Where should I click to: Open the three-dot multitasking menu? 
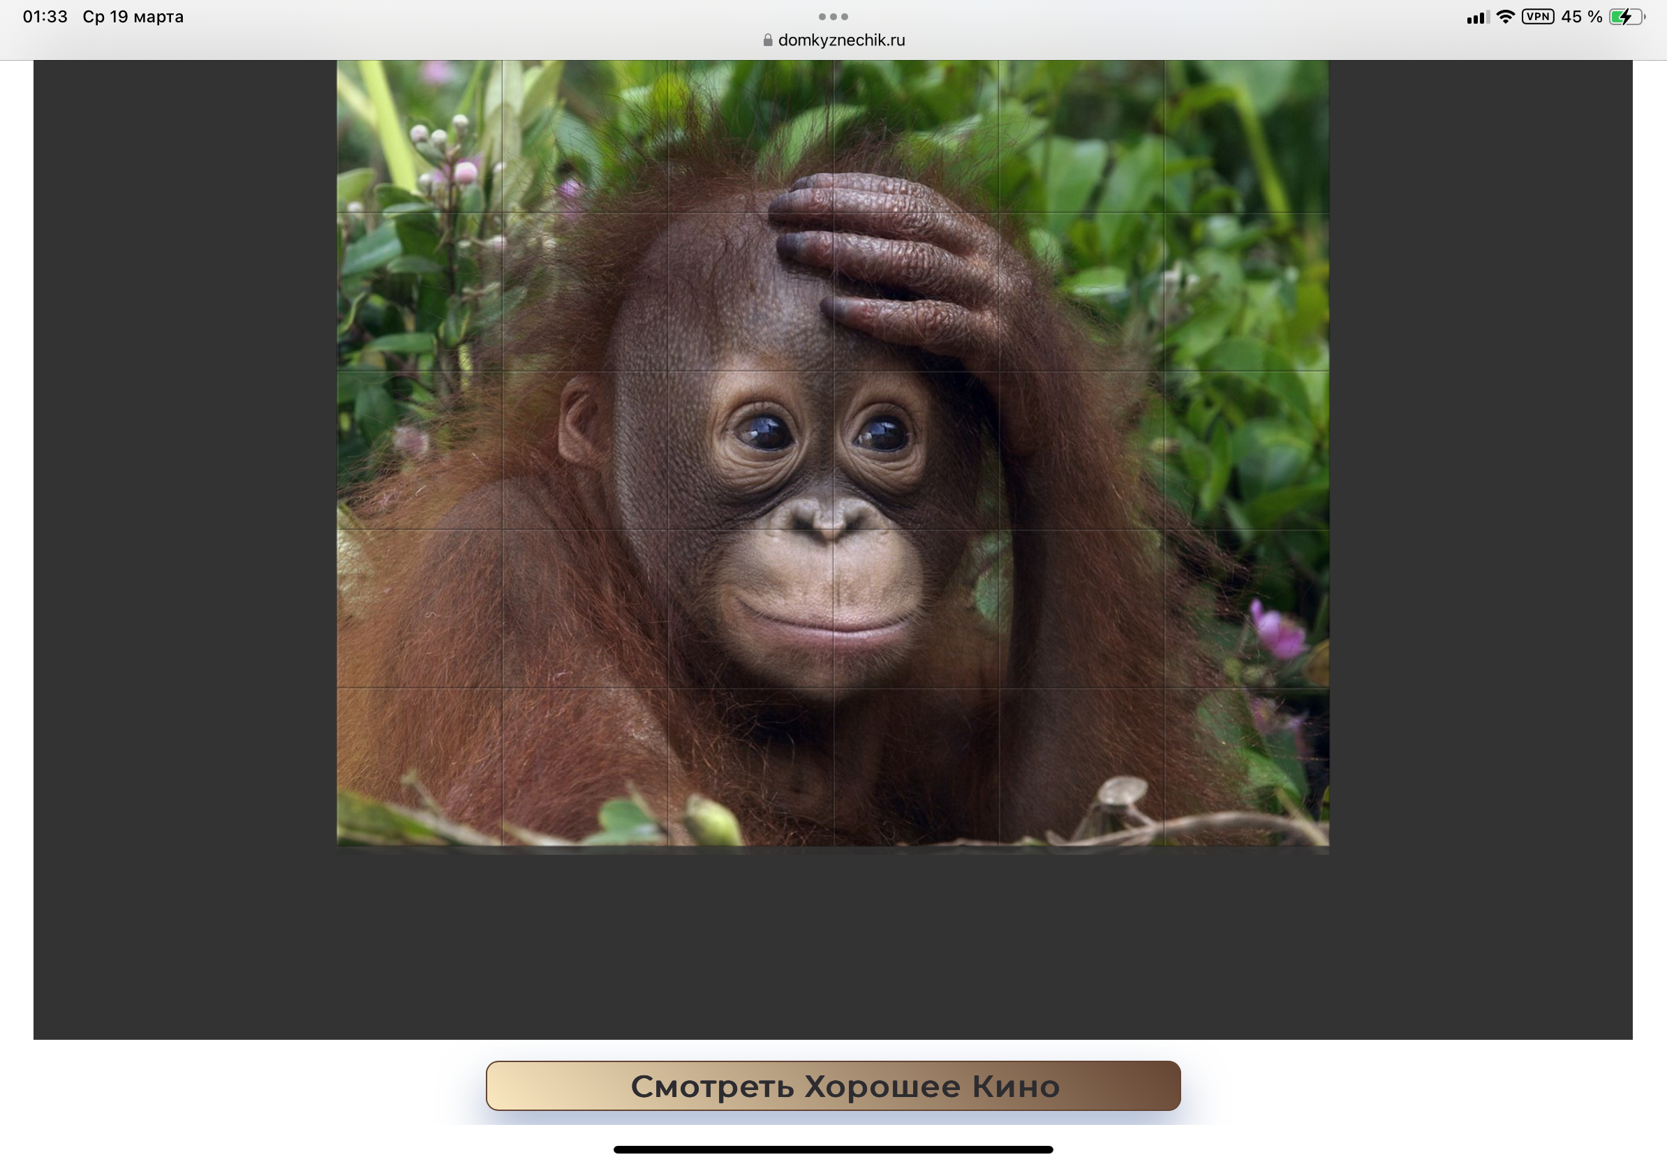(833, 16)
